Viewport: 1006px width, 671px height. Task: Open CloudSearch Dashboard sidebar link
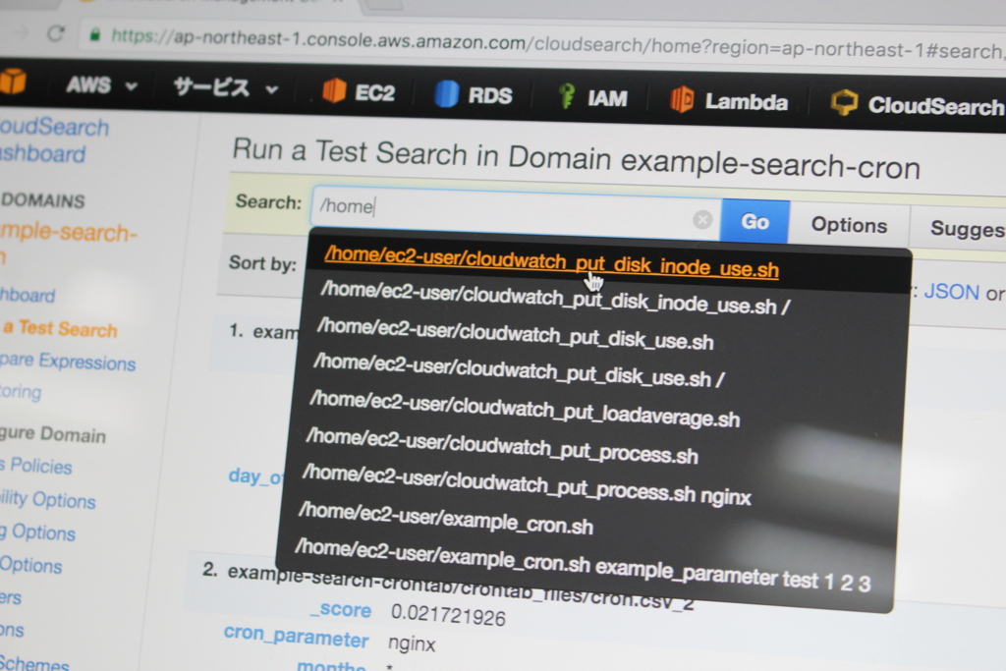point(53,140)
